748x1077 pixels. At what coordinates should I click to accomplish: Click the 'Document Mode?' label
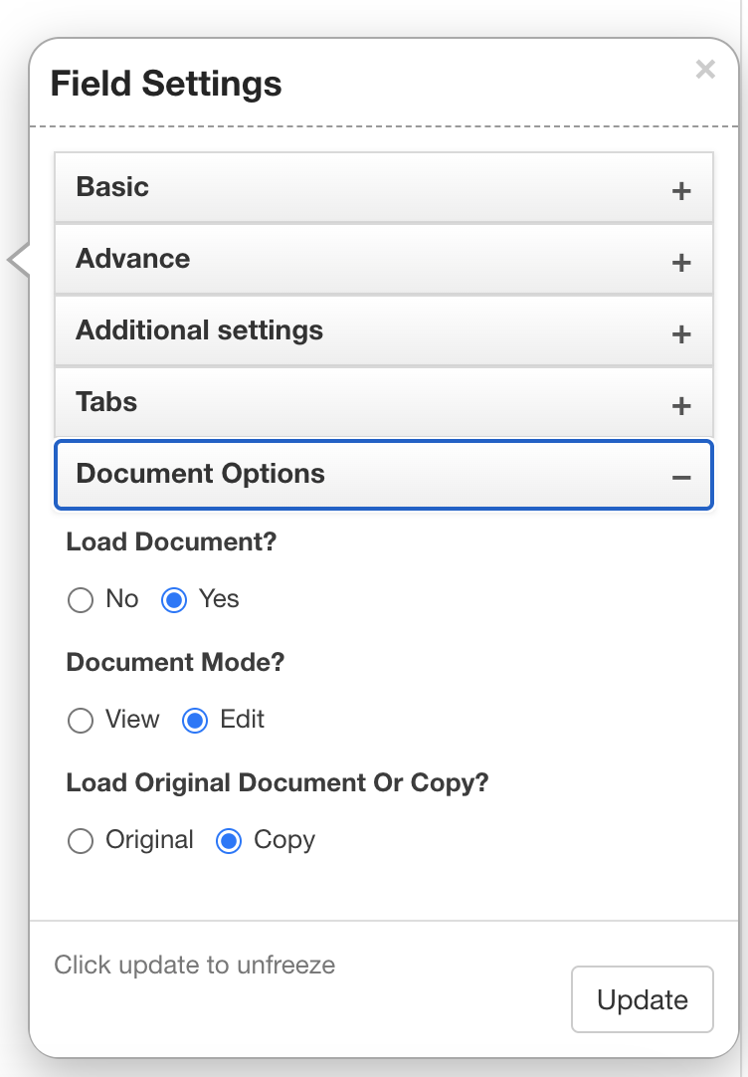[x=176, y=662]
